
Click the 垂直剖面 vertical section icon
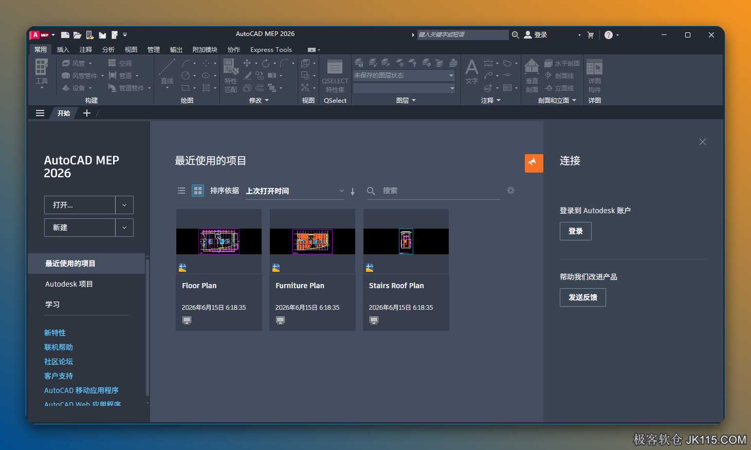tap(532, 75)
